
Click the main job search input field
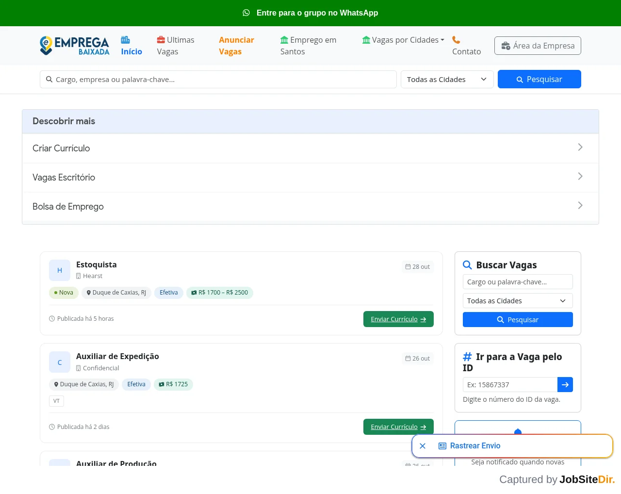point(218,79)
